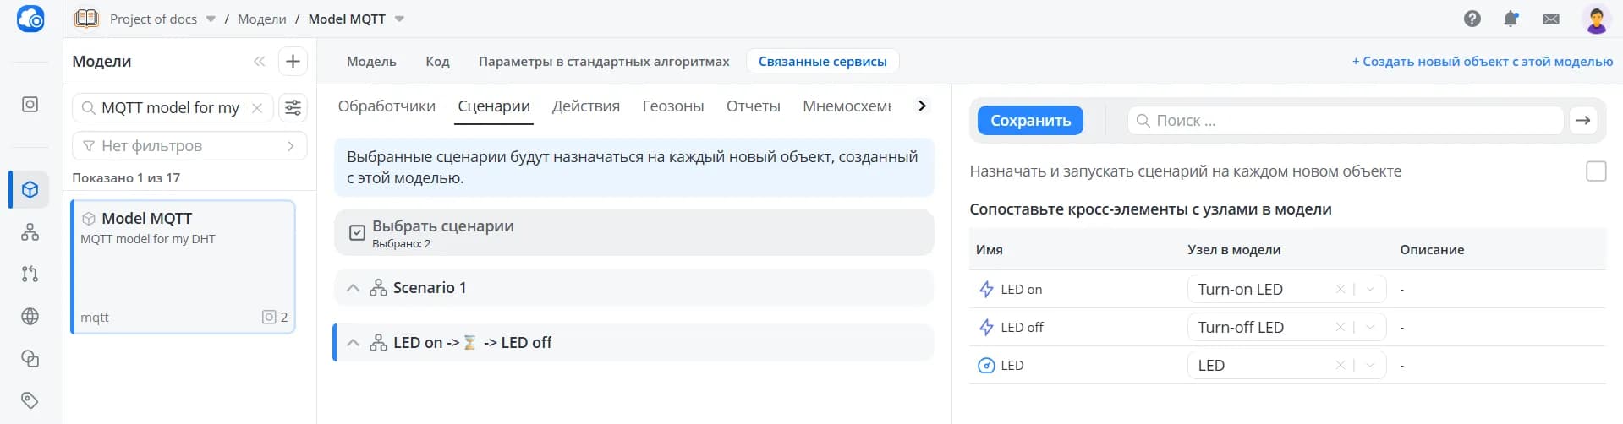Click arrow button next to Поиск field
The height and width of the screenshot is (424, 1623).
point(1583,121)
